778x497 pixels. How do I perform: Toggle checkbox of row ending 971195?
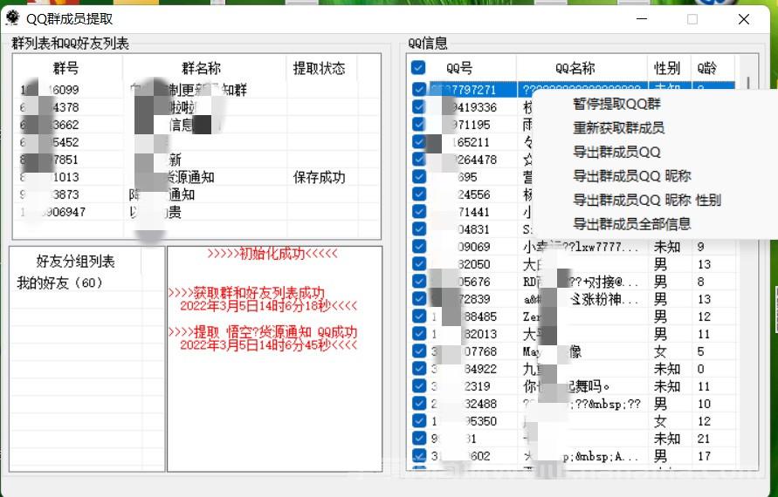click(419, 124)
